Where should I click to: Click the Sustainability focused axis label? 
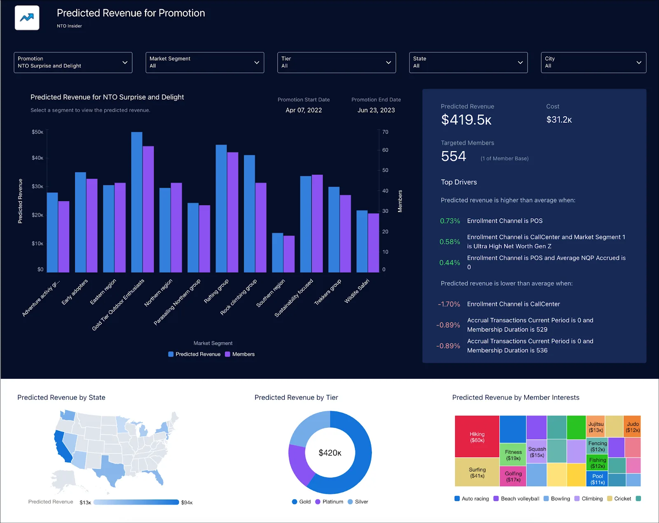click(294, 298)
